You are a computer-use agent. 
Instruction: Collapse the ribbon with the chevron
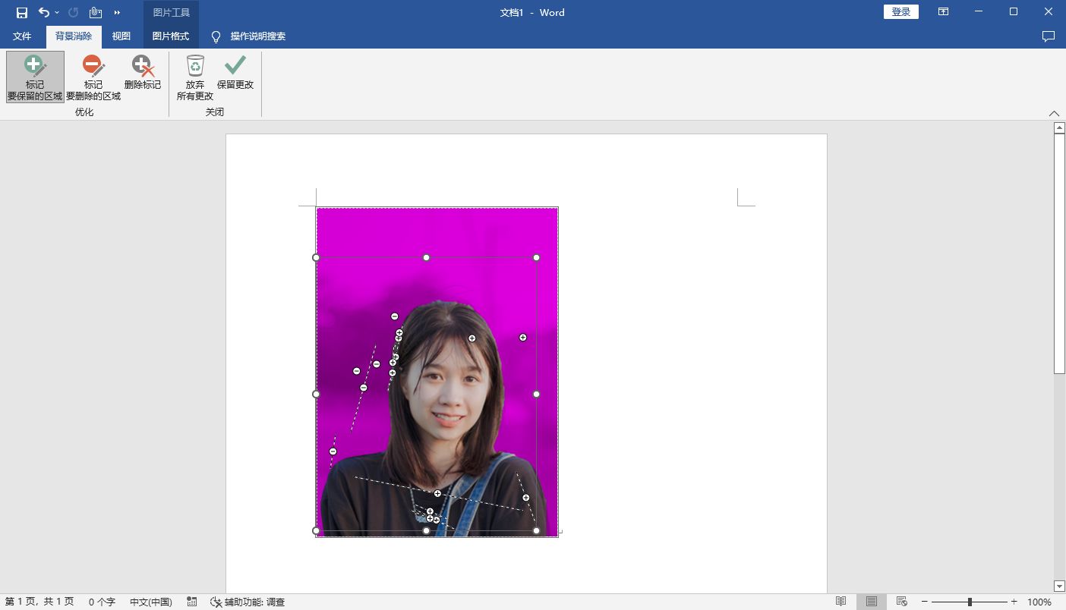[1054, 114]
